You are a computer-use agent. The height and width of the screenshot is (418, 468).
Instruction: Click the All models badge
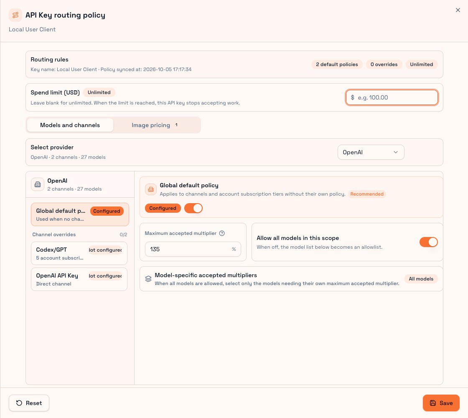coord(421,279)
